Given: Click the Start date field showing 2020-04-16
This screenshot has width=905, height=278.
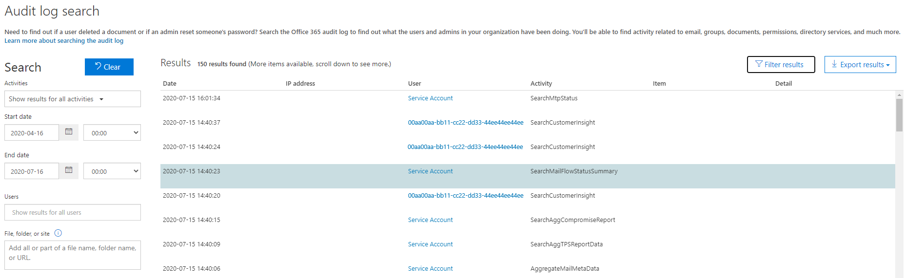Looking at the screenshot, I should click(x=32, y=133).
